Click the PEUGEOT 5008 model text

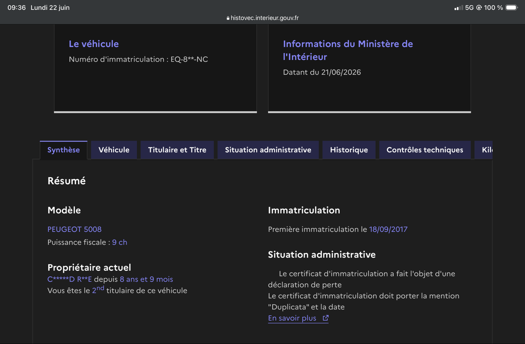pos(74,229)
